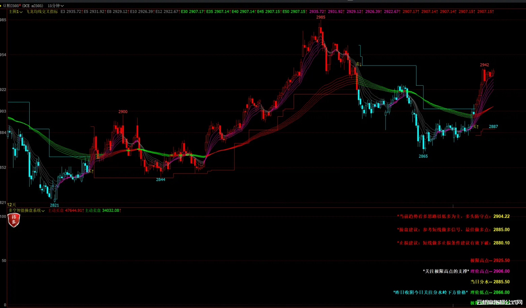Click the 飞龙均线交叉指标 indicator name
This screenshot has height=308, width=526.
[x=42, y=12]
